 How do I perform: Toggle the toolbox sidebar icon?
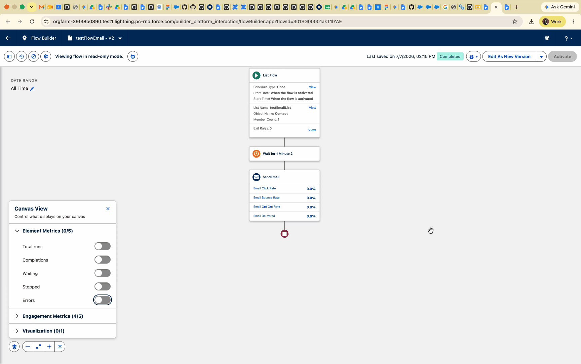point(9,56)
